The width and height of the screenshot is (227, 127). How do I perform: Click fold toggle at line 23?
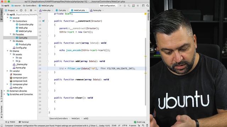coord(48,61)
